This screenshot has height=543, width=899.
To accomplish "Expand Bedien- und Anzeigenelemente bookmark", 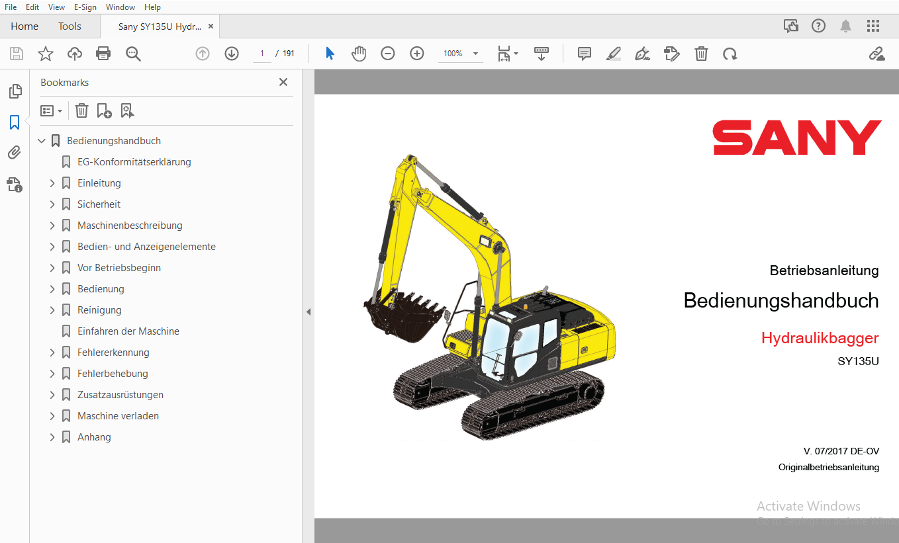I will (x=52, y=247).
